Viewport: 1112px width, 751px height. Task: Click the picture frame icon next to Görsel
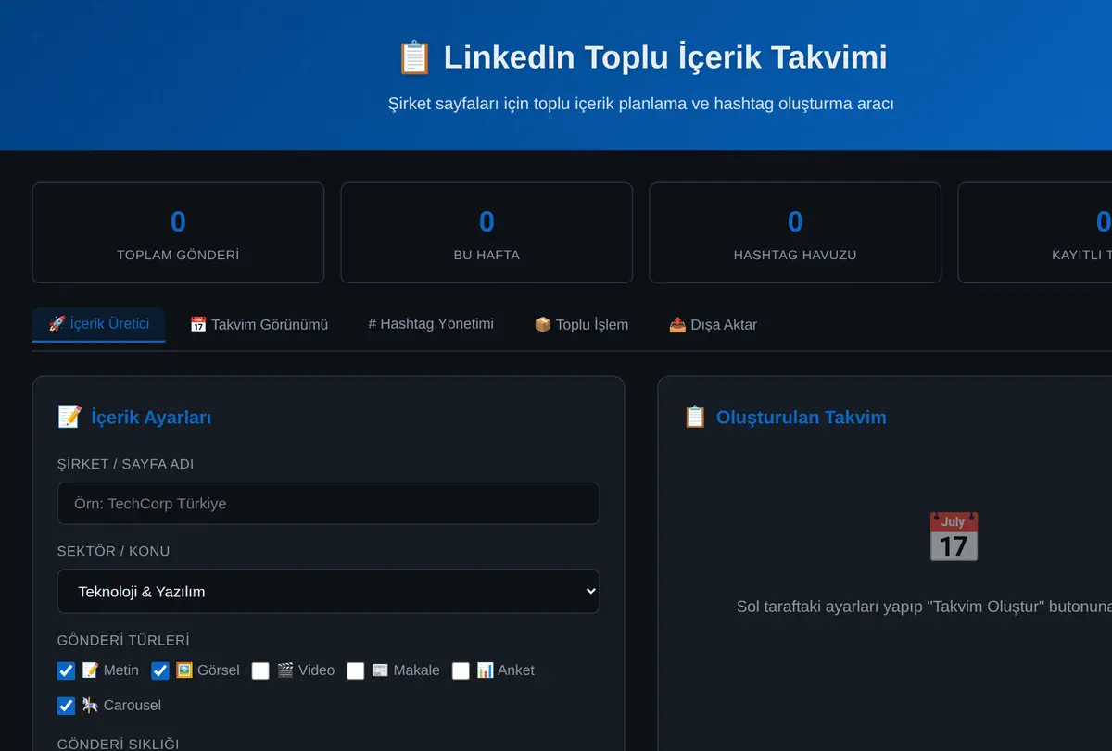pyautogui.click(x=184, y=670)
